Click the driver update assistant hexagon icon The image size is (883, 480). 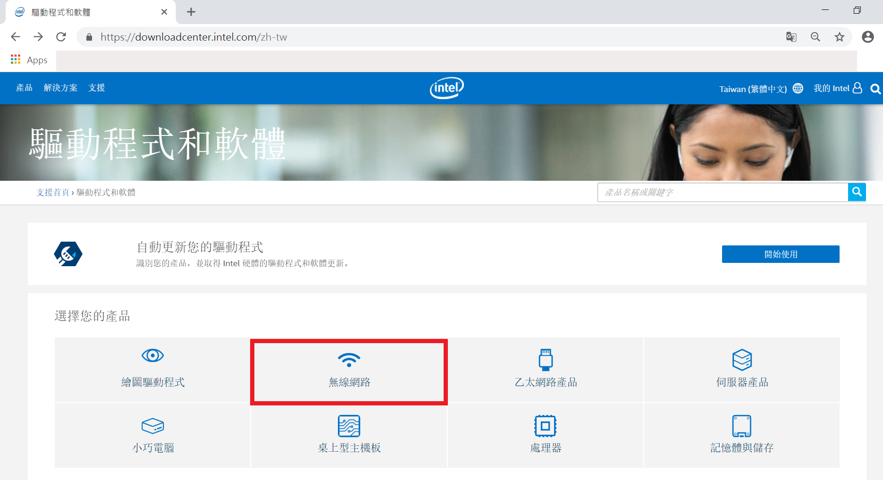(x=68, y=254)
